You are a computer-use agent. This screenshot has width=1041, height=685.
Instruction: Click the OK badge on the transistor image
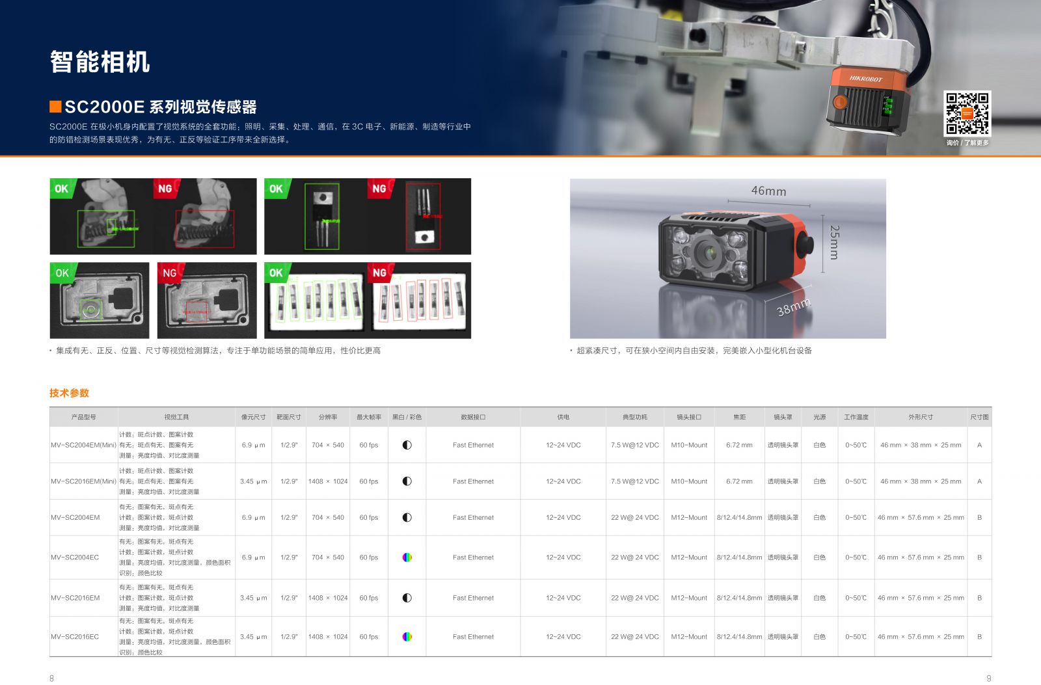coord(277,189)
